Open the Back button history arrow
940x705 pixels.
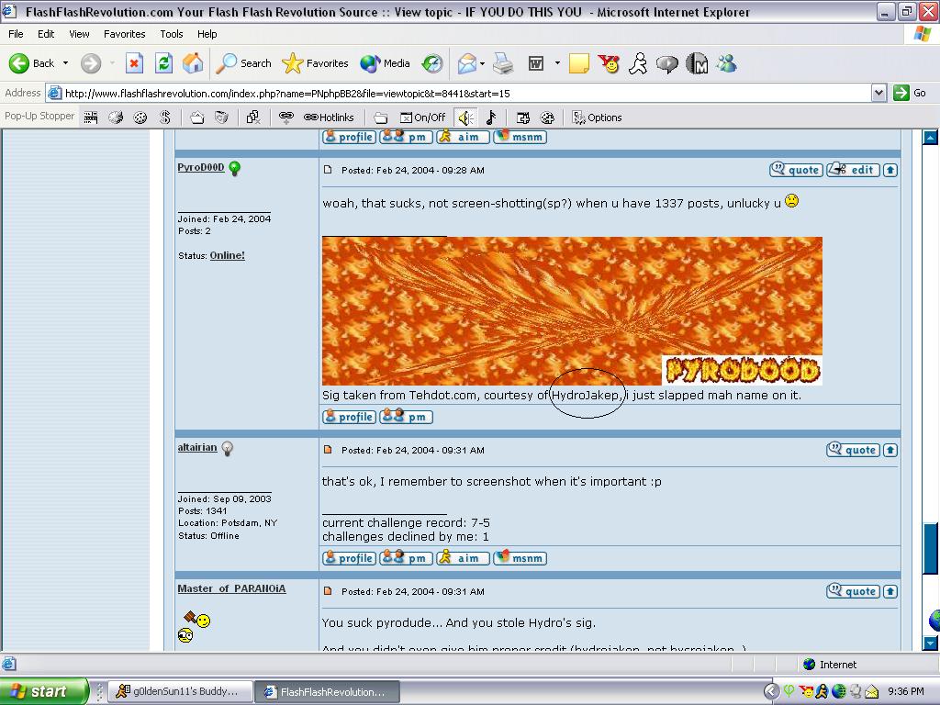[65, 63]
